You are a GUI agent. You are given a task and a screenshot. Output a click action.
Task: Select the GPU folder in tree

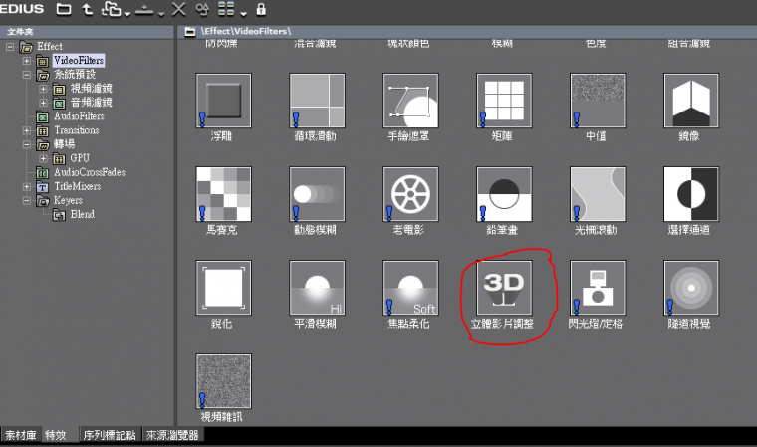coord(79,158)
